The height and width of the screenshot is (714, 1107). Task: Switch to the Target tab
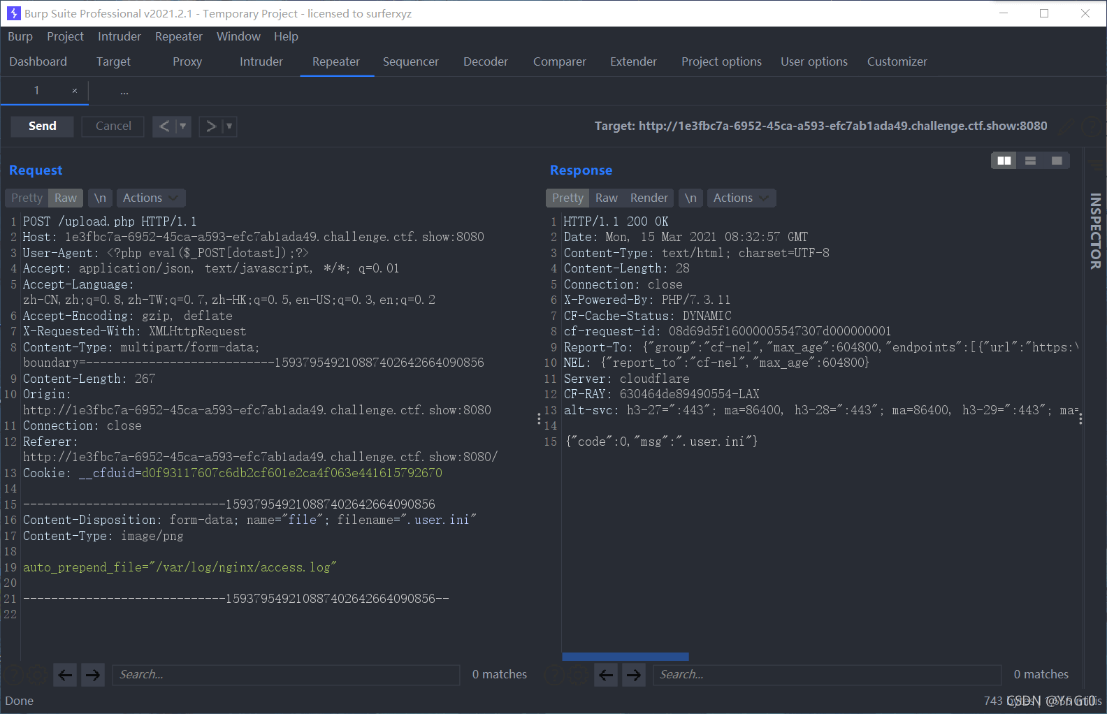coord(113,61)
